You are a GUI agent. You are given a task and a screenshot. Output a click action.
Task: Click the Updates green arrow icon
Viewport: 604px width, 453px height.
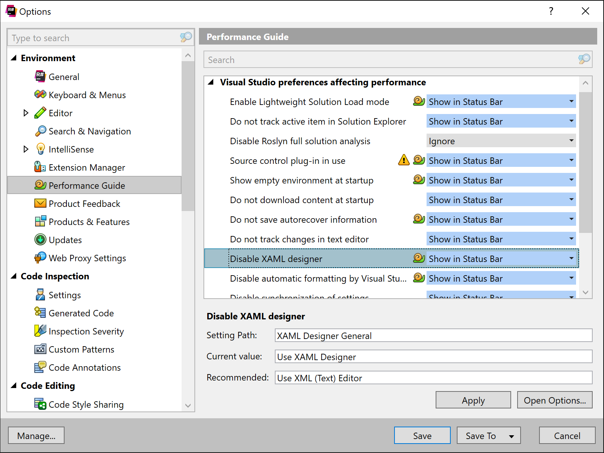point(40,239)
